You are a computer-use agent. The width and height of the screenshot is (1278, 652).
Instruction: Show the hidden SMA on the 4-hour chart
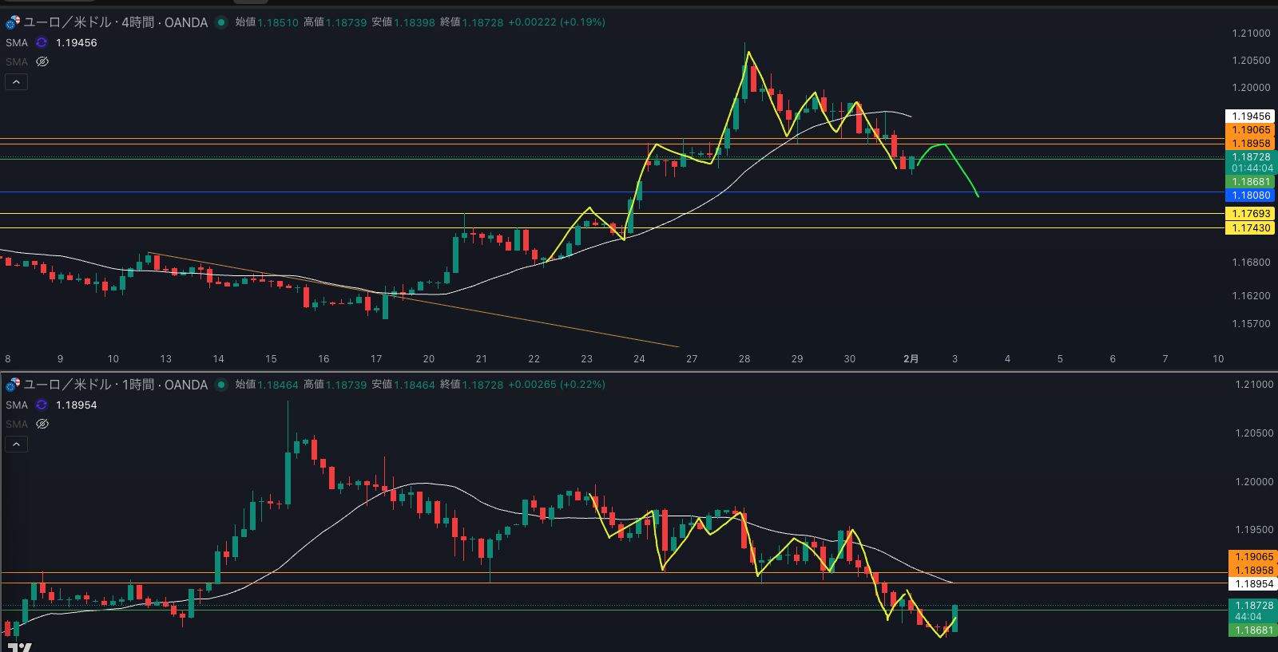pos(42,62)
